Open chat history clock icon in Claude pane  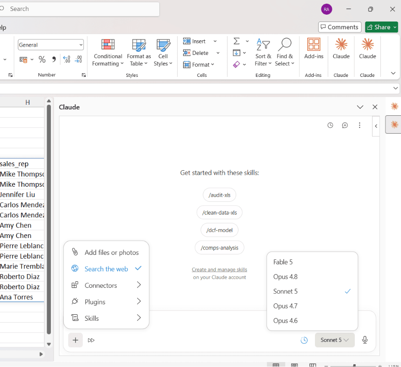point(330,125)
